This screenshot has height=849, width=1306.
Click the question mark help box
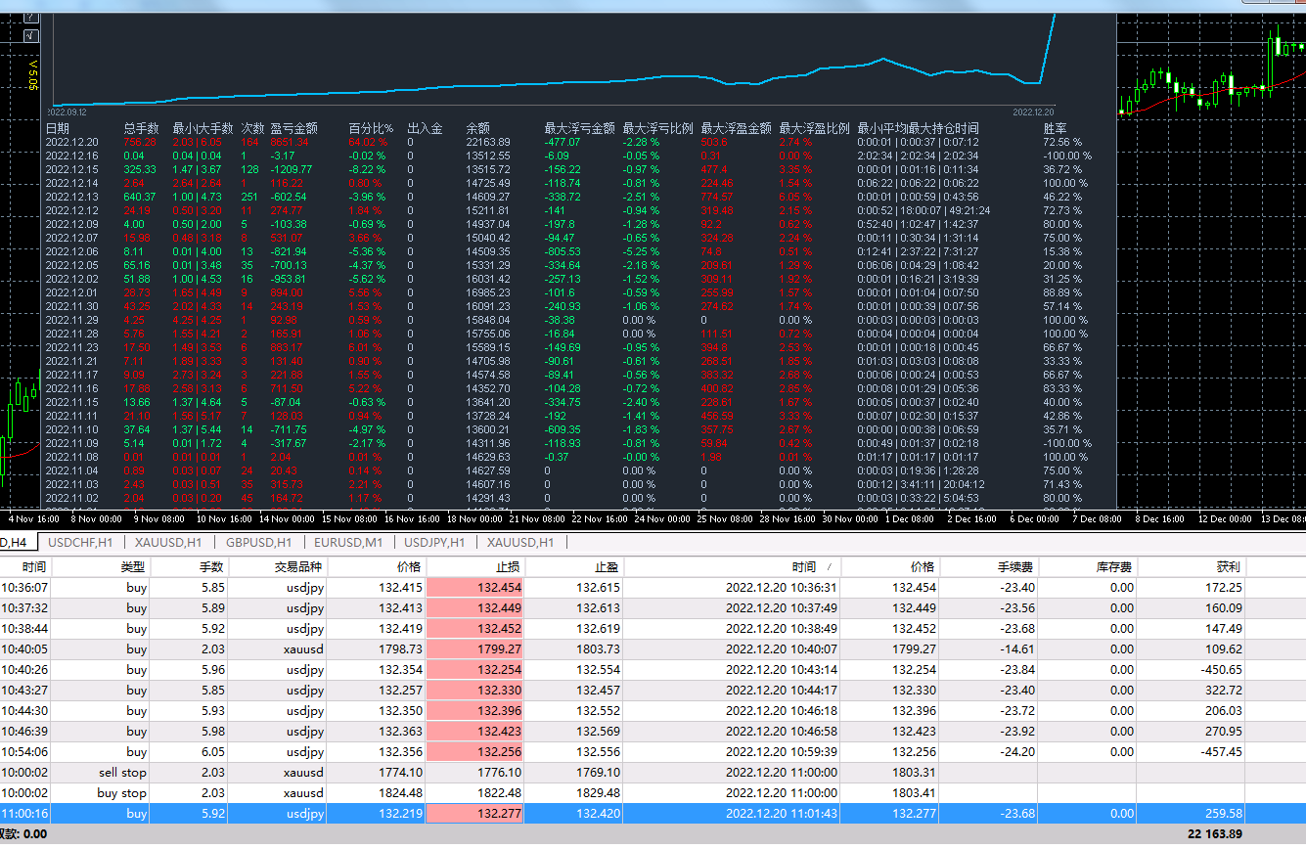[30, 17]
